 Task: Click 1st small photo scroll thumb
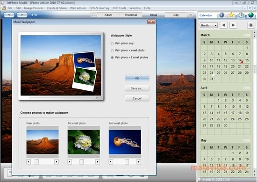pos(82,162)
